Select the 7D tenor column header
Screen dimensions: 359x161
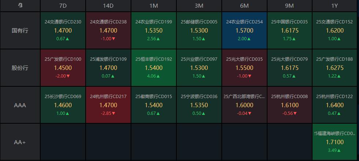[x=63, y=6]
